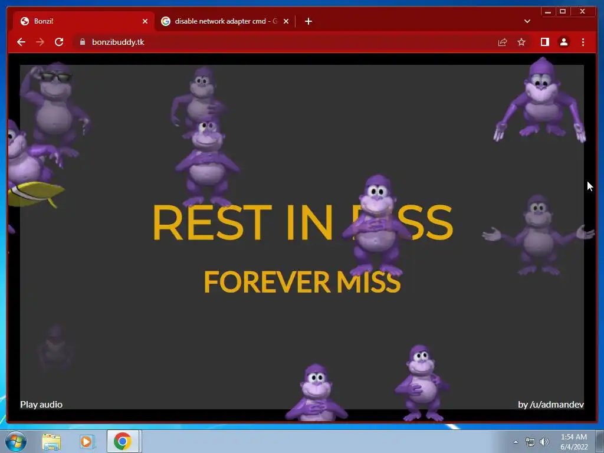604x453 pixels.
Task: Click the taskbar clock showing 1:54 AM
Action: [x=573, y=442]
